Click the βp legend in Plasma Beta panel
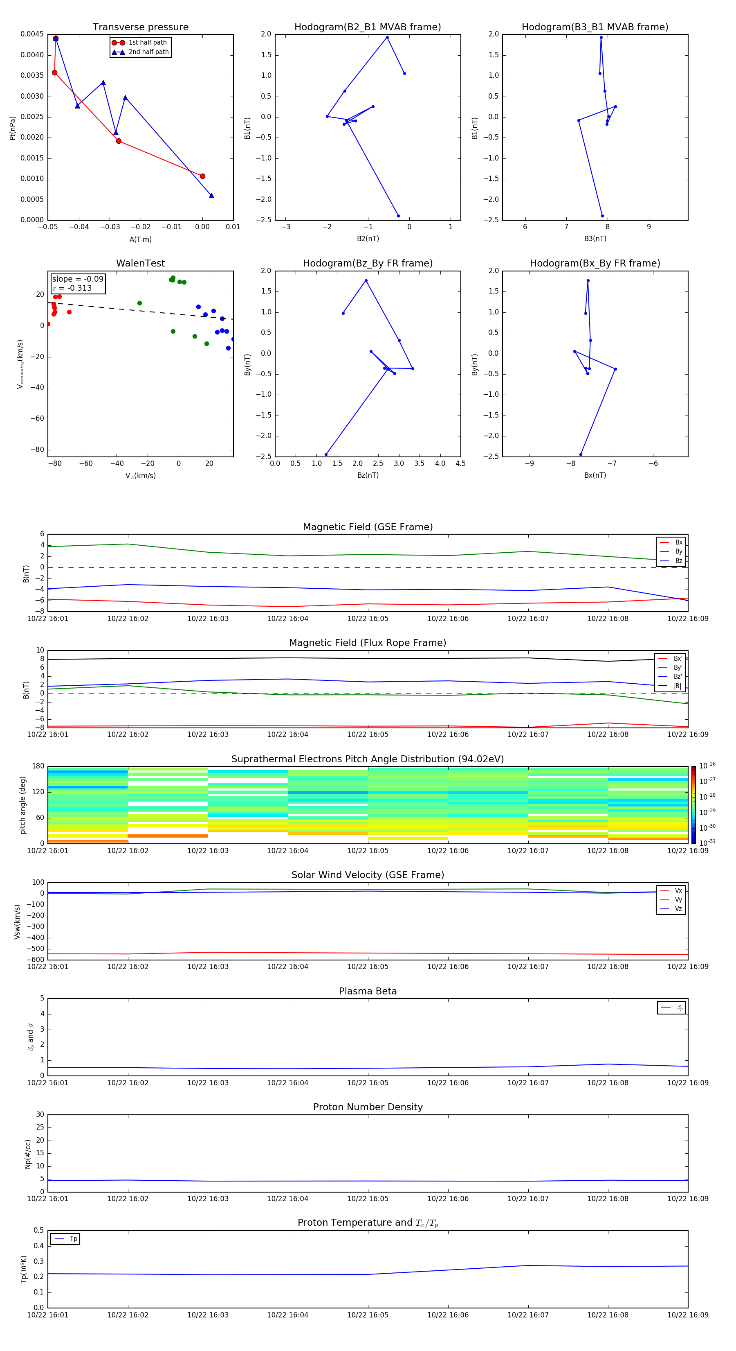 tap(671, 1008)
